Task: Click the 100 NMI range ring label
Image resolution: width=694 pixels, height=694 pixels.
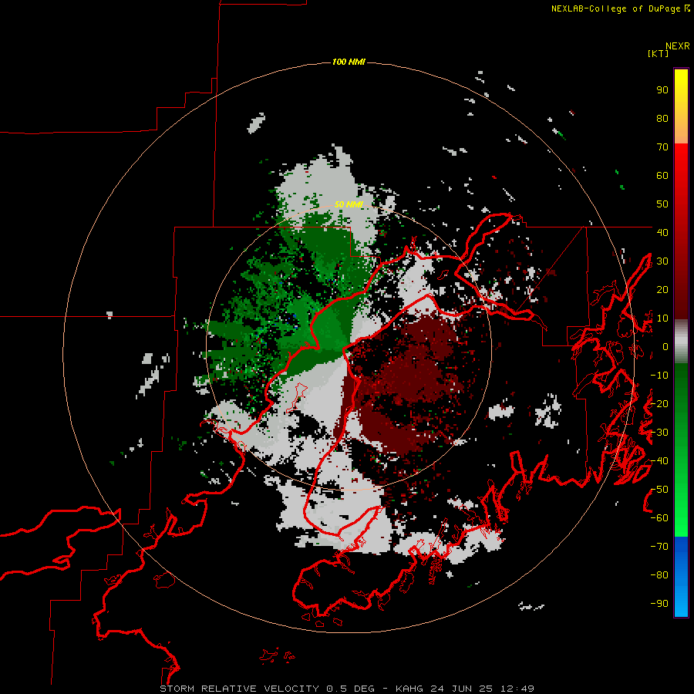Action: point(349,62)
